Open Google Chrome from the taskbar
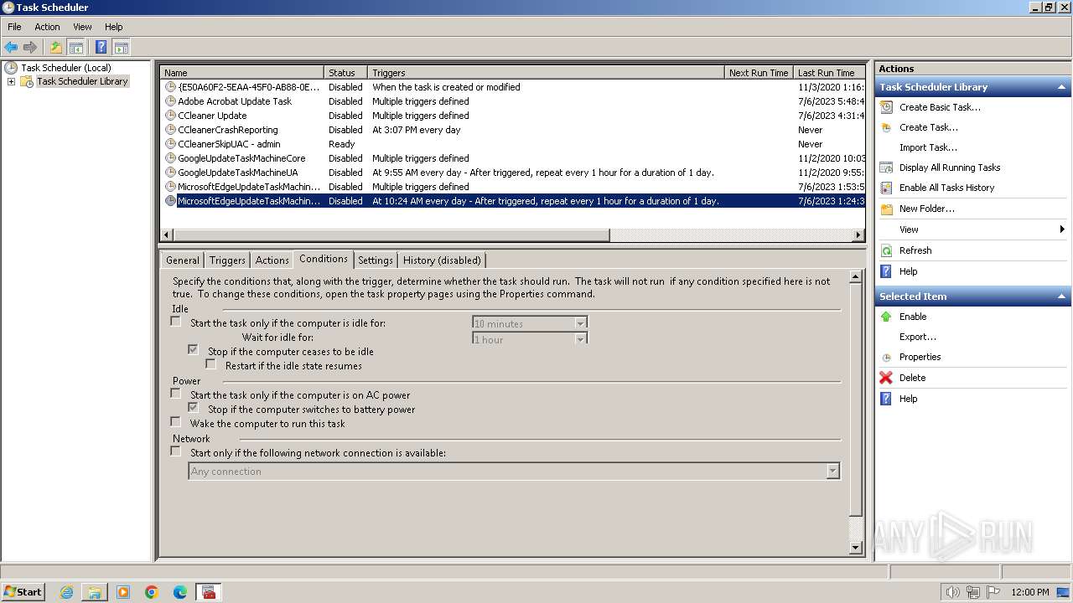Screen dimensions: 1073x603 click(152, 592)
